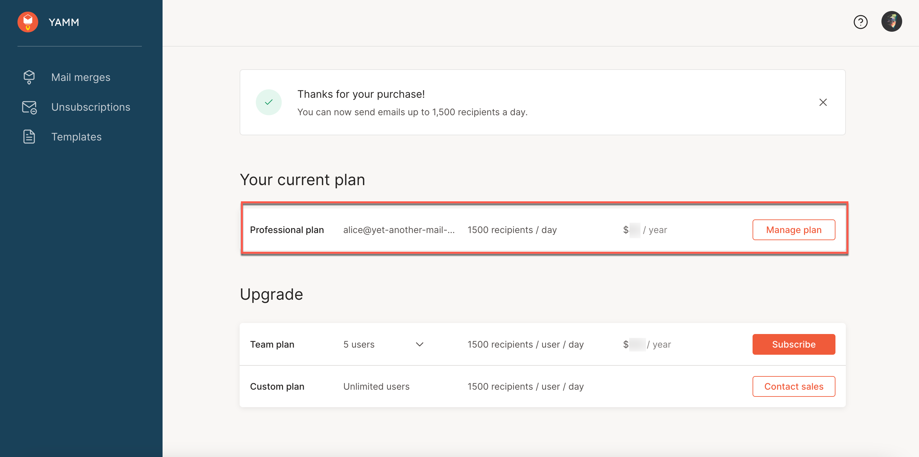Click the YAMM brand name text
This screenshot has width=919, height=457.
click(64, 22)
